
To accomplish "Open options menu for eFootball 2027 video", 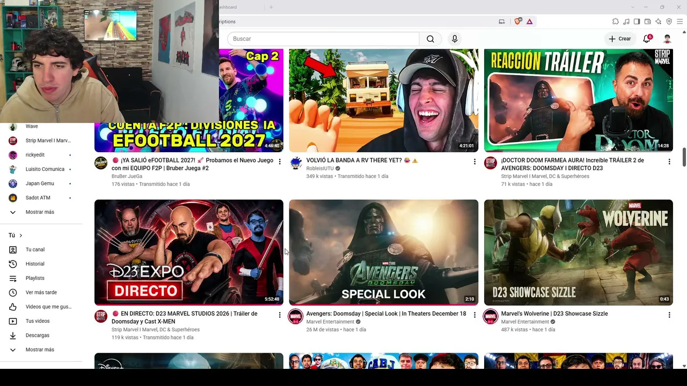I will (x=280, y=161).
